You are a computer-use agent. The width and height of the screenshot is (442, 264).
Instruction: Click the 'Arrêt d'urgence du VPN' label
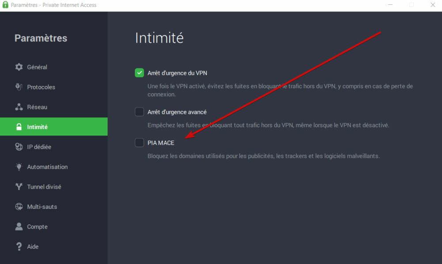177,73
